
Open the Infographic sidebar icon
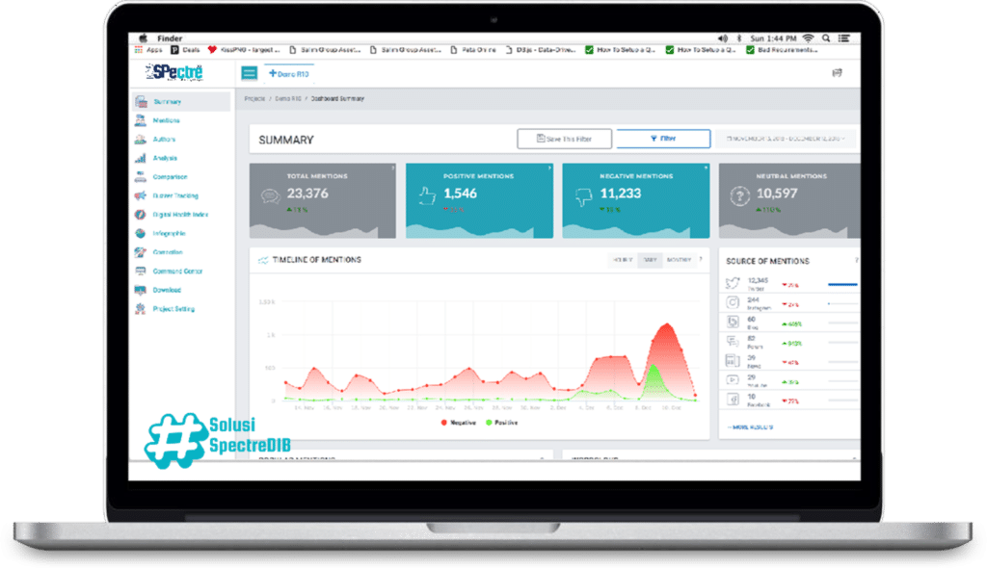coord(141,233)
